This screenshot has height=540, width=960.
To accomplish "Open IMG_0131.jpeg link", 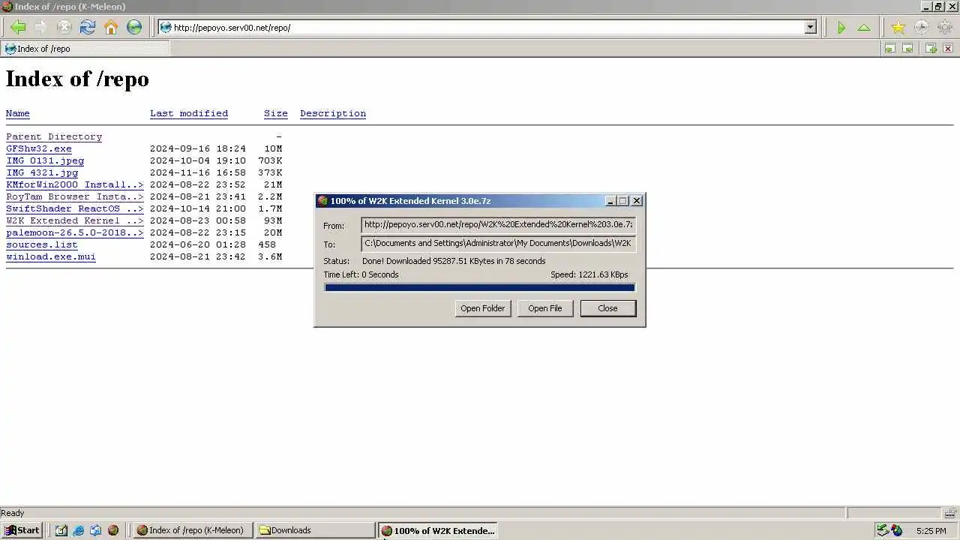I will pyautogui.click(x=45, y=161).
